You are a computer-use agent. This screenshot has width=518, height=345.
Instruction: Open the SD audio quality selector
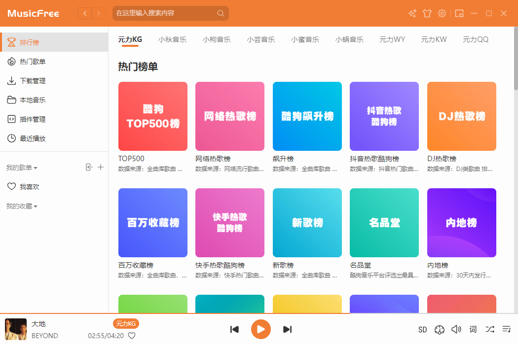coord(422,329)
